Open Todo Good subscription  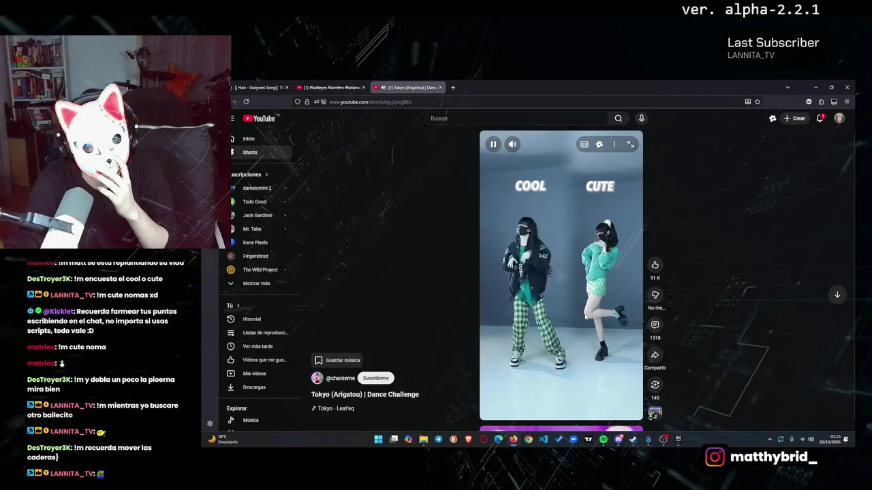[255, 201]
